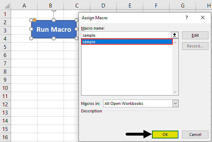The height and width of the screenshot is (142, 212).
Task: Select column C header
Action: click(x=77, y=6)
